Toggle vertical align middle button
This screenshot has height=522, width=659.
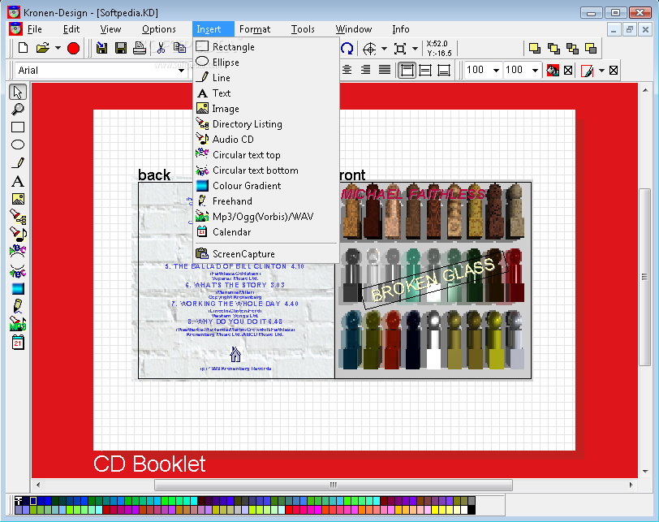[x=425, y=70]
